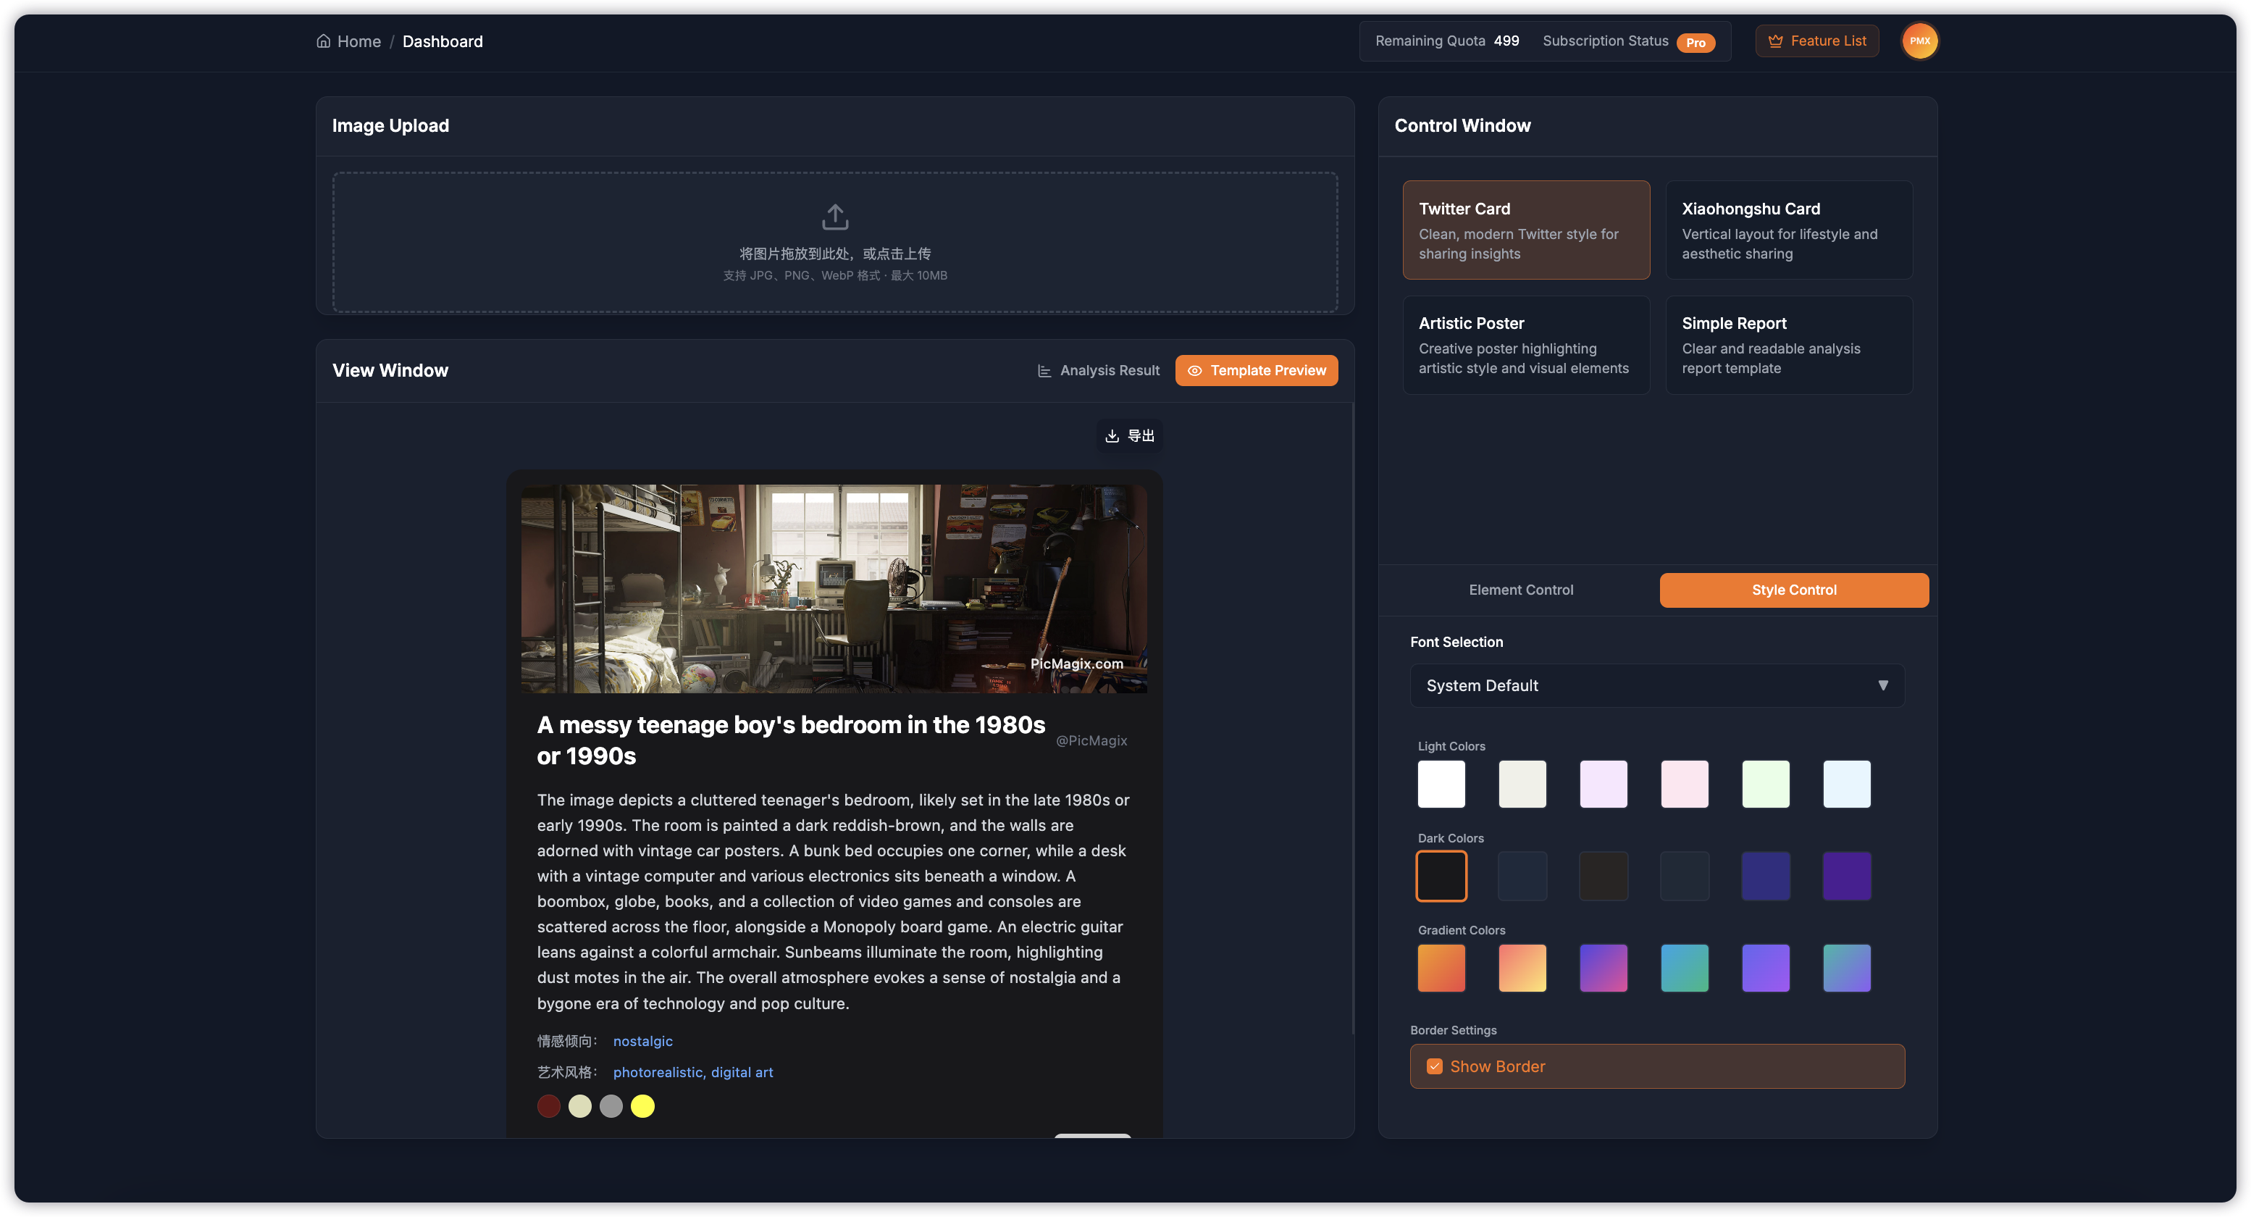Click the eye icon on Template Preview
2251x1217 pixels.
point(1194,371)
